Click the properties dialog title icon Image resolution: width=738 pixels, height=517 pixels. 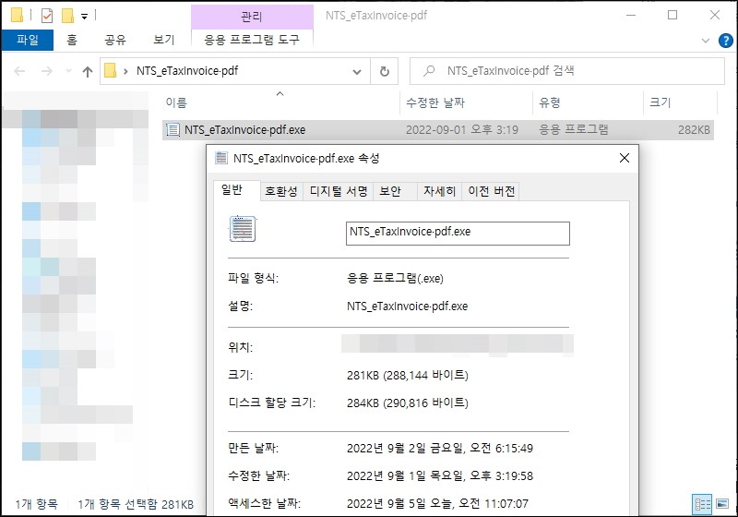pos(221,158)
